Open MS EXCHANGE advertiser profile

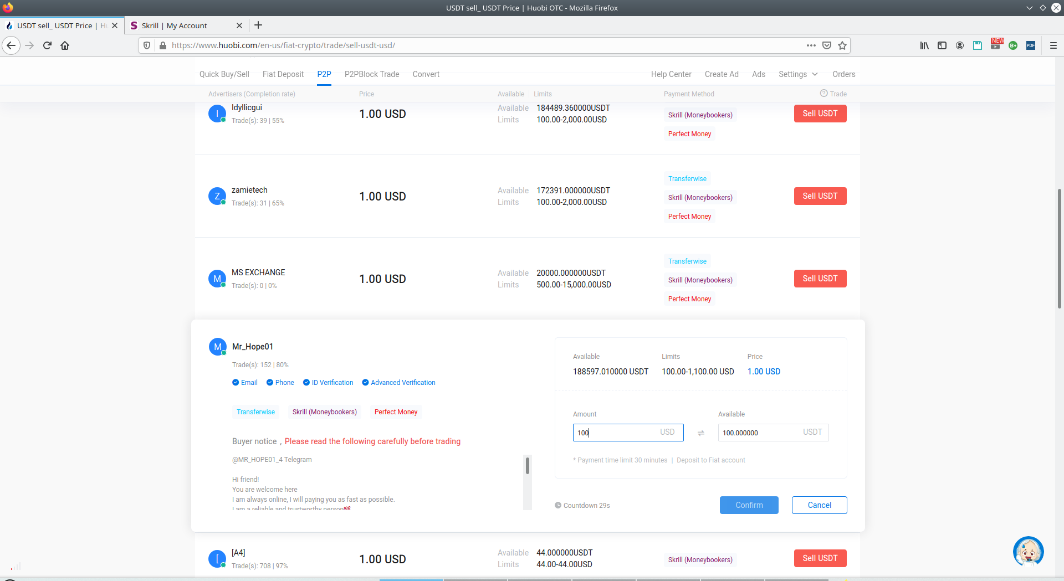[x=258, y=272]
